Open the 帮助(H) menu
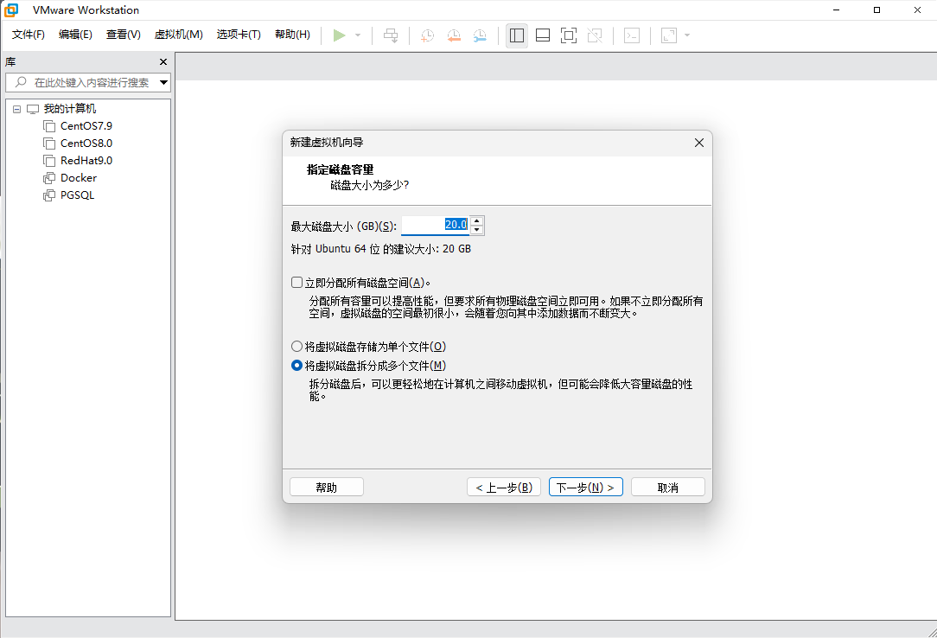 (x=292, y=35)
